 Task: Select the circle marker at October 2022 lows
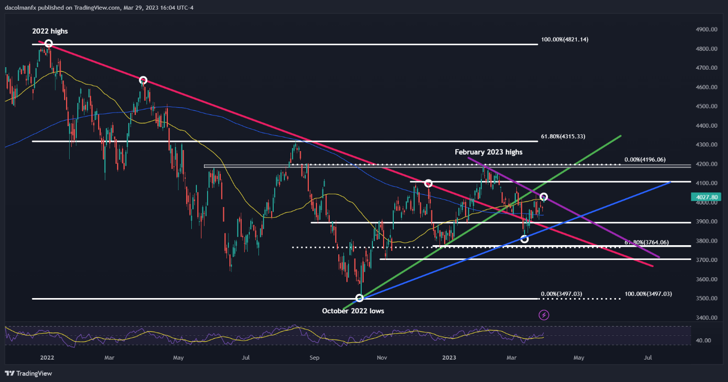(x=359, y=298)
